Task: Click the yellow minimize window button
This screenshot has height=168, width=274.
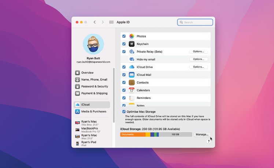Action: 81,22
